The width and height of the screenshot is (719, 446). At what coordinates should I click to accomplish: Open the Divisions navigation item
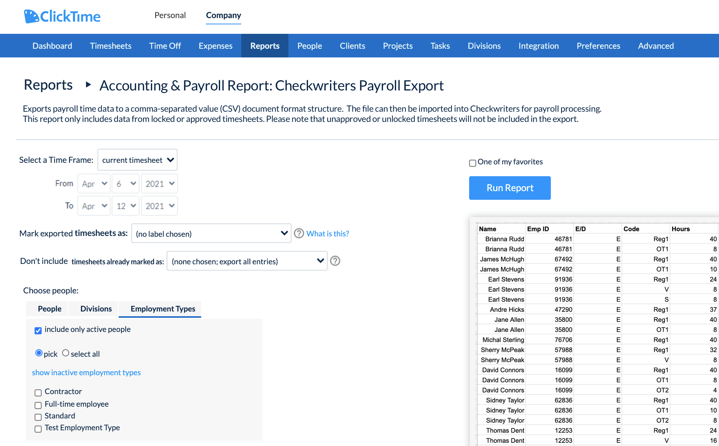484,46
